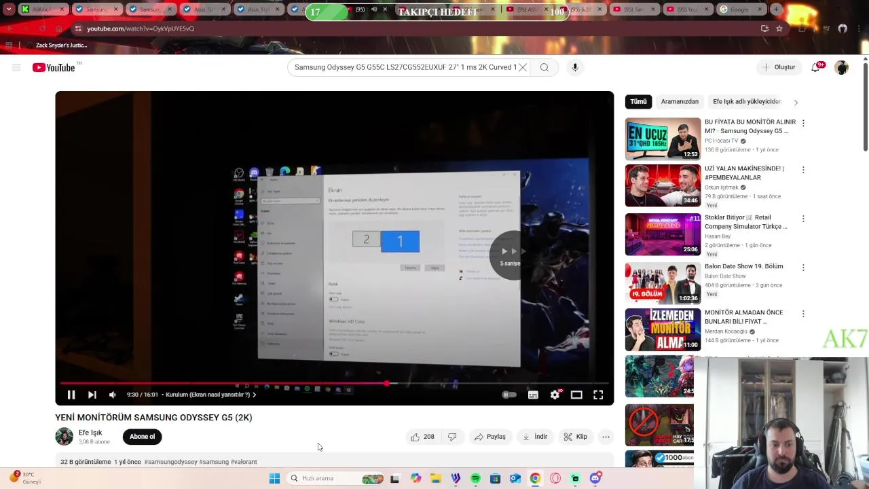Show more filter chips with arrow
Screen dimensions: 869x489
point(796,102)
